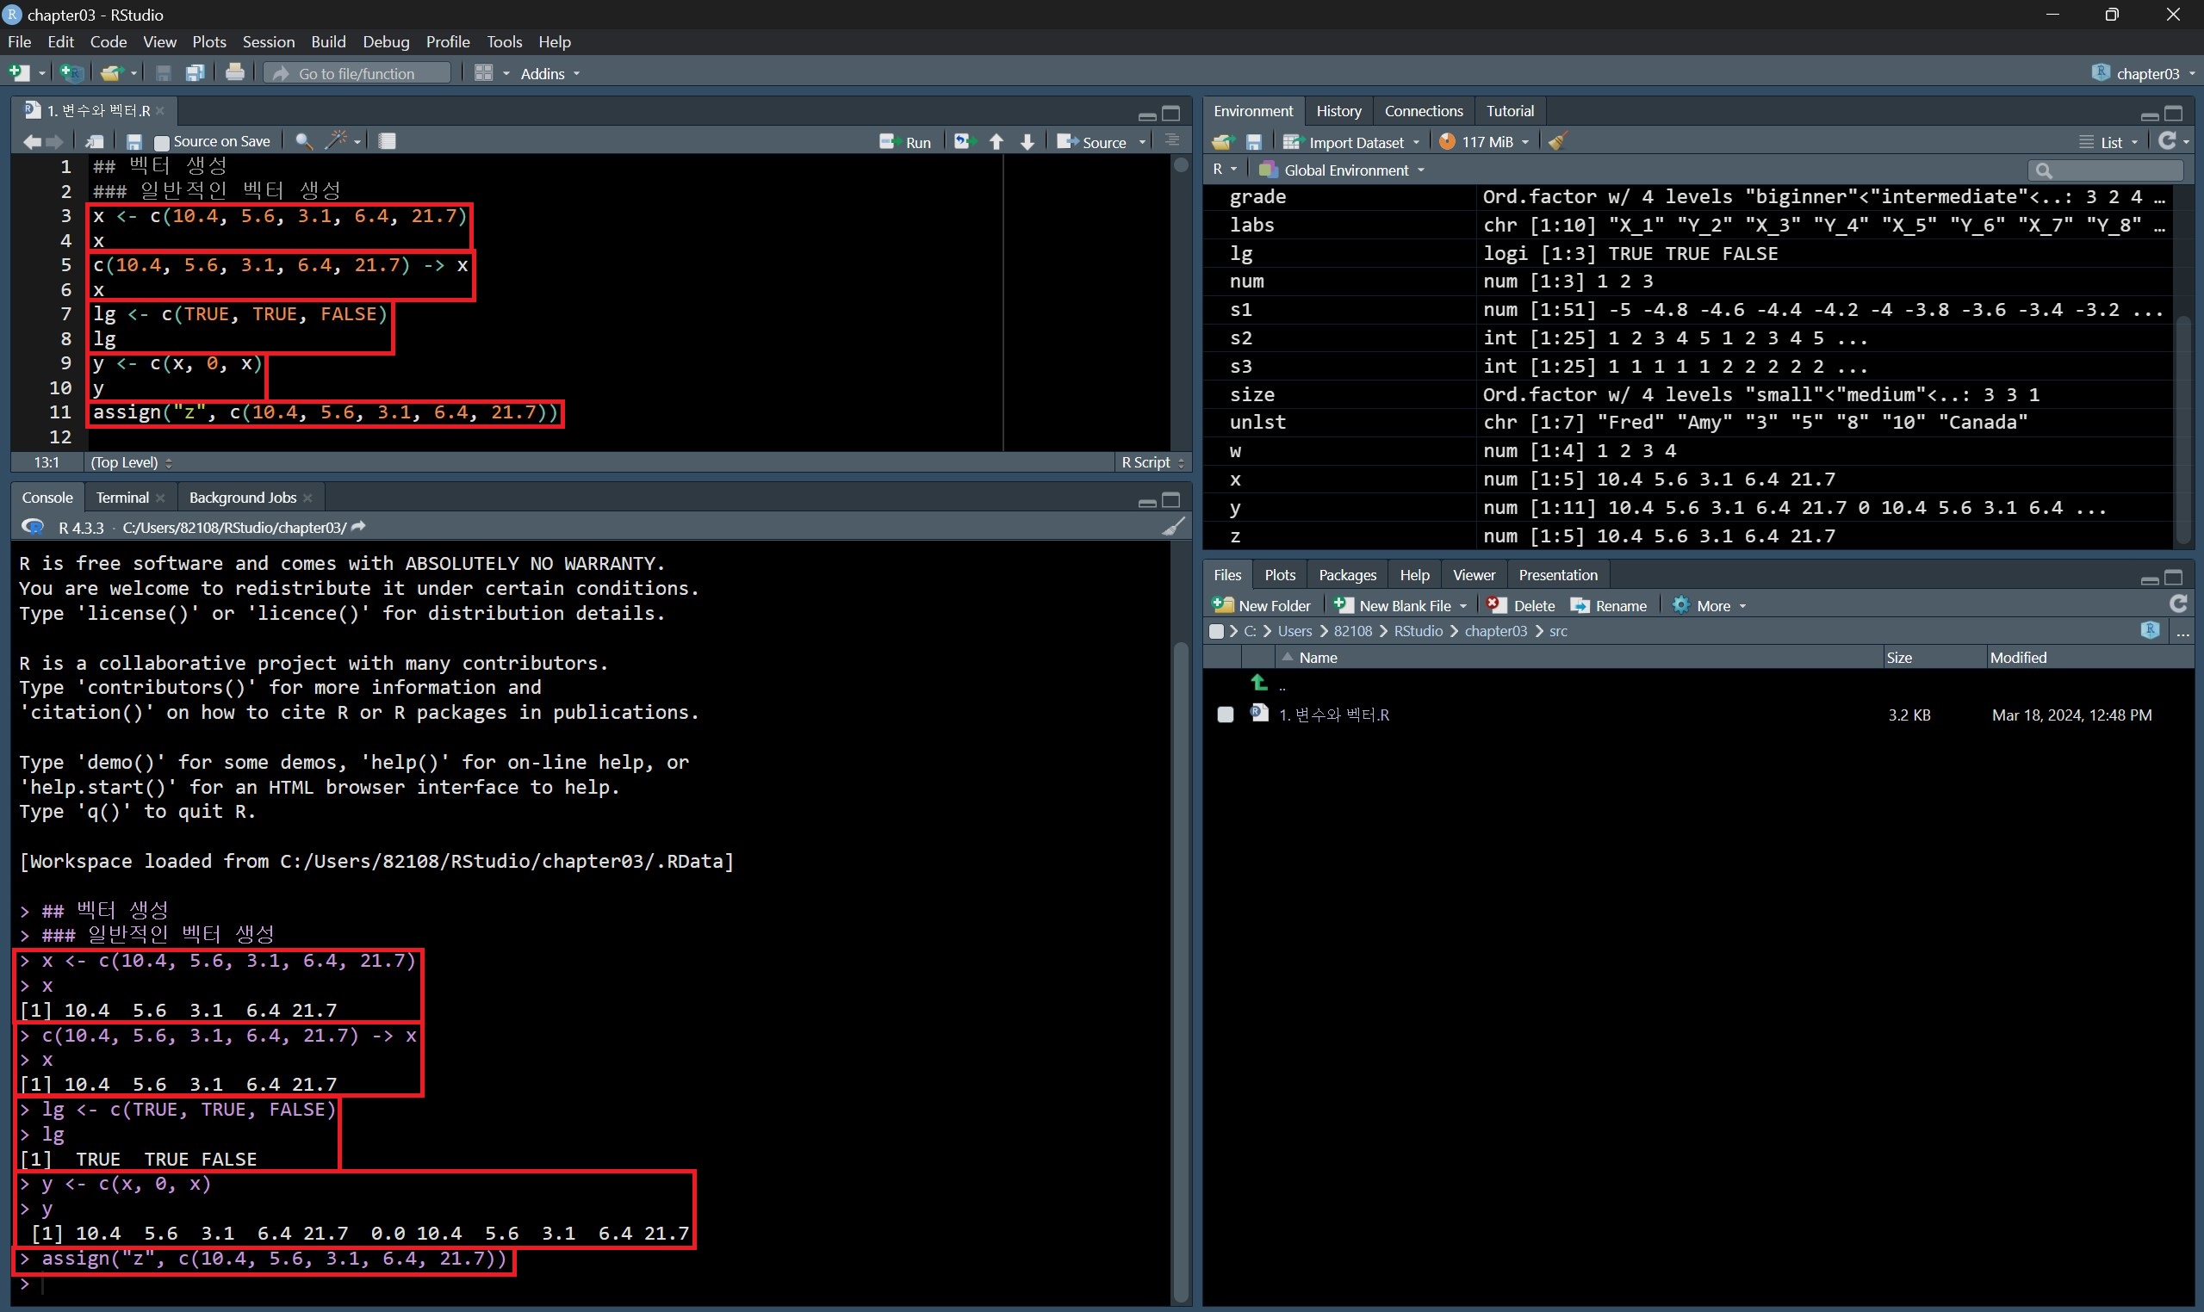Screen dimensions: 2204x1312
Task: Toggle the select-all files checkbox
Action: pyautogui.click(x=1217, y=631)
